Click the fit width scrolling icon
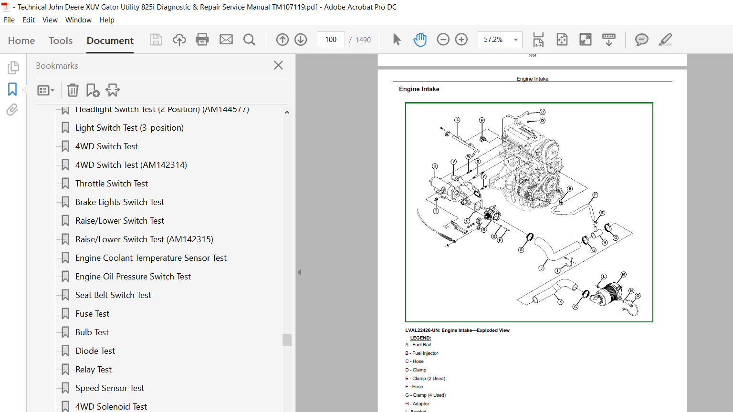The width and height of the screenshot is (733, 412). click(538, 40)
